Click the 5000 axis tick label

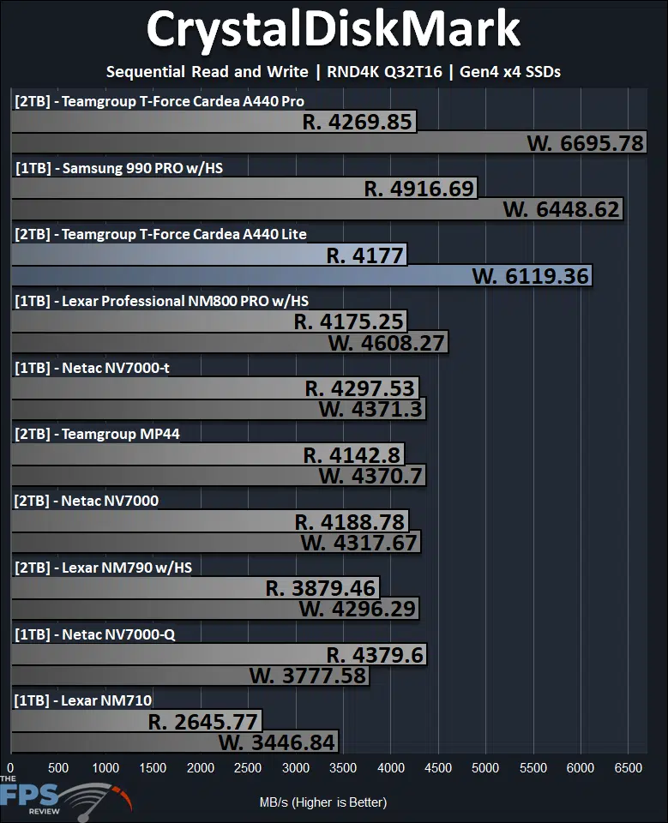485,768
